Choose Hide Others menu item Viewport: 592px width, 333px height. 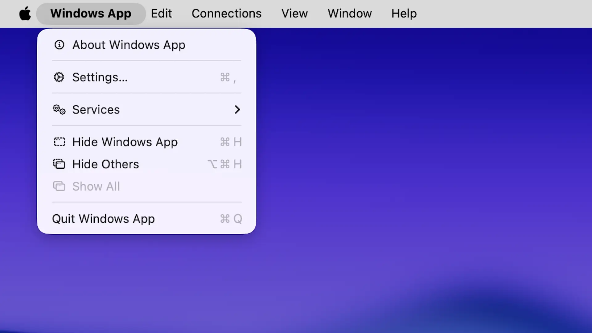point(106,164)
